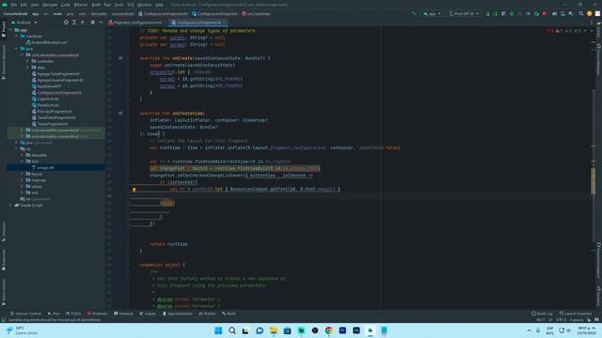Open the orange user account avatar icon
Screen dimensions: 602x338
tap(590, 14)
